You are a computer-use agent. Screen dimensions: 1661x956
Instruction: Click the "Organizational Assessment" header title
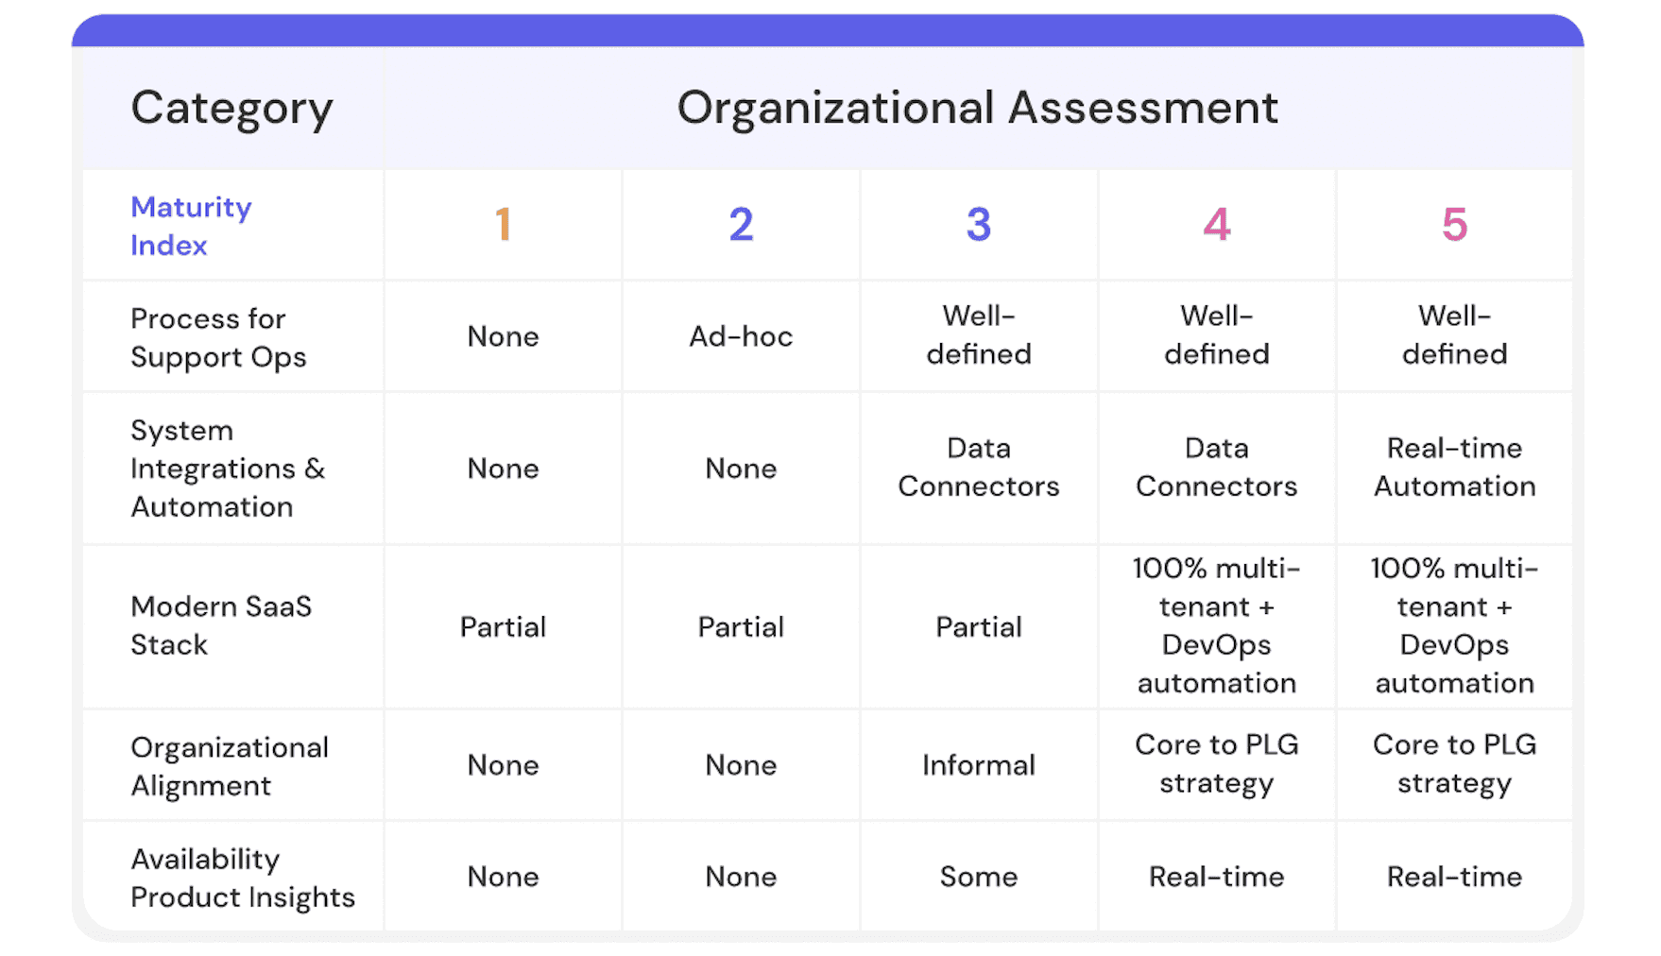[977, 109]
